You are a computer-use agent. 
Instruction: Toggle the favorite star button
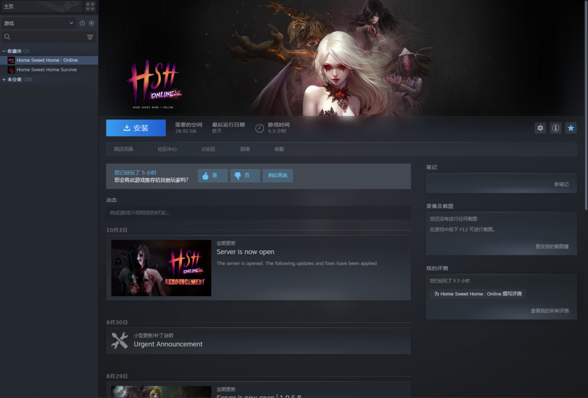click(571, 128)
